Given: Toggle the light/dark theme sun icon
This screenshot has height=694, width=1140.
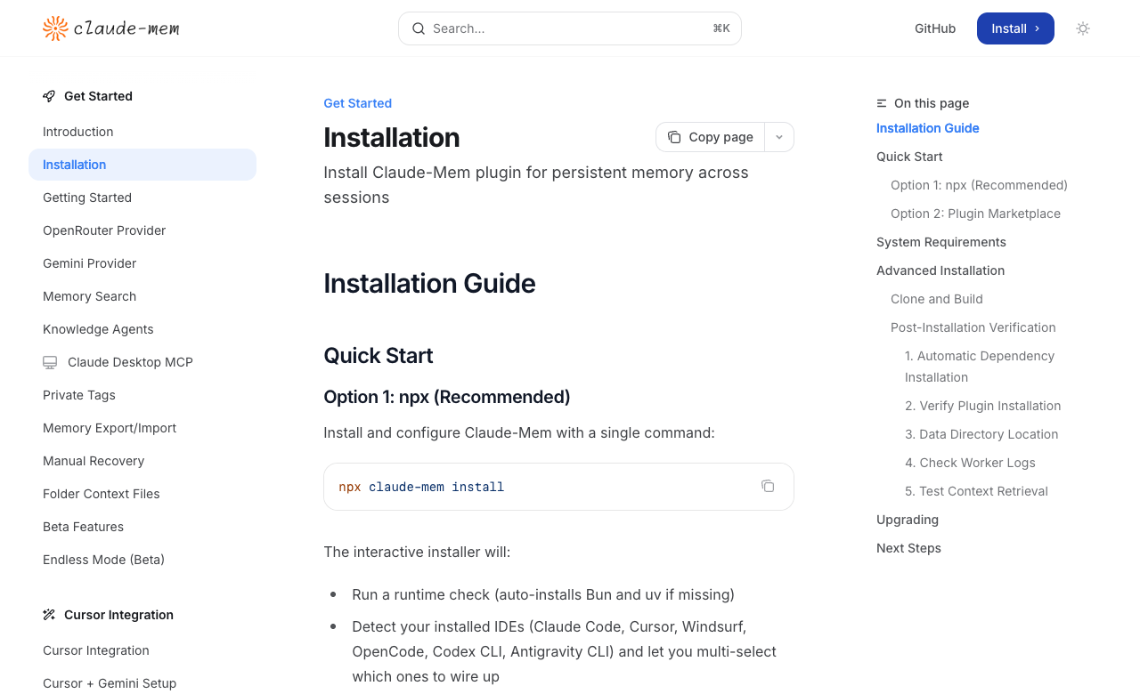Looking at the screenshot, I should 1083,28.
